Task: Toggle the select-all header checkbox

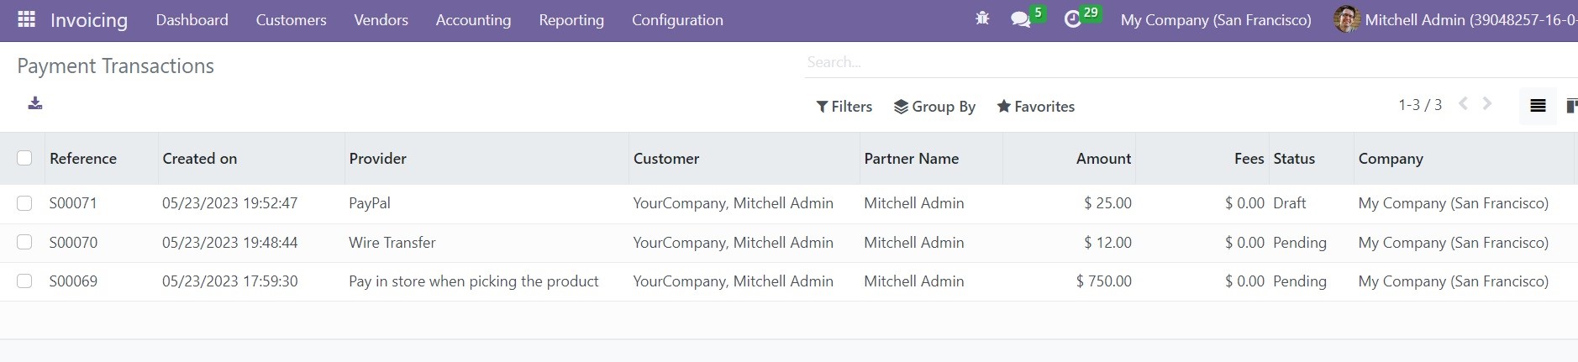Action: (24, 158)
